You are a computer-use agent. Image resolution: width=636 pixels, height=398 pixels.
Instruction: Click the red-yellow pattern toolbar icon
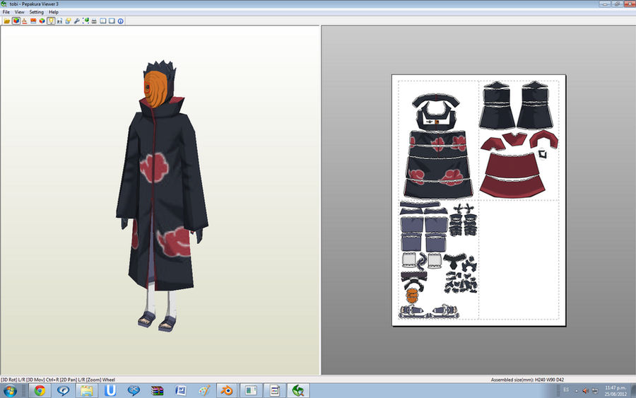(x=33, y=21)
